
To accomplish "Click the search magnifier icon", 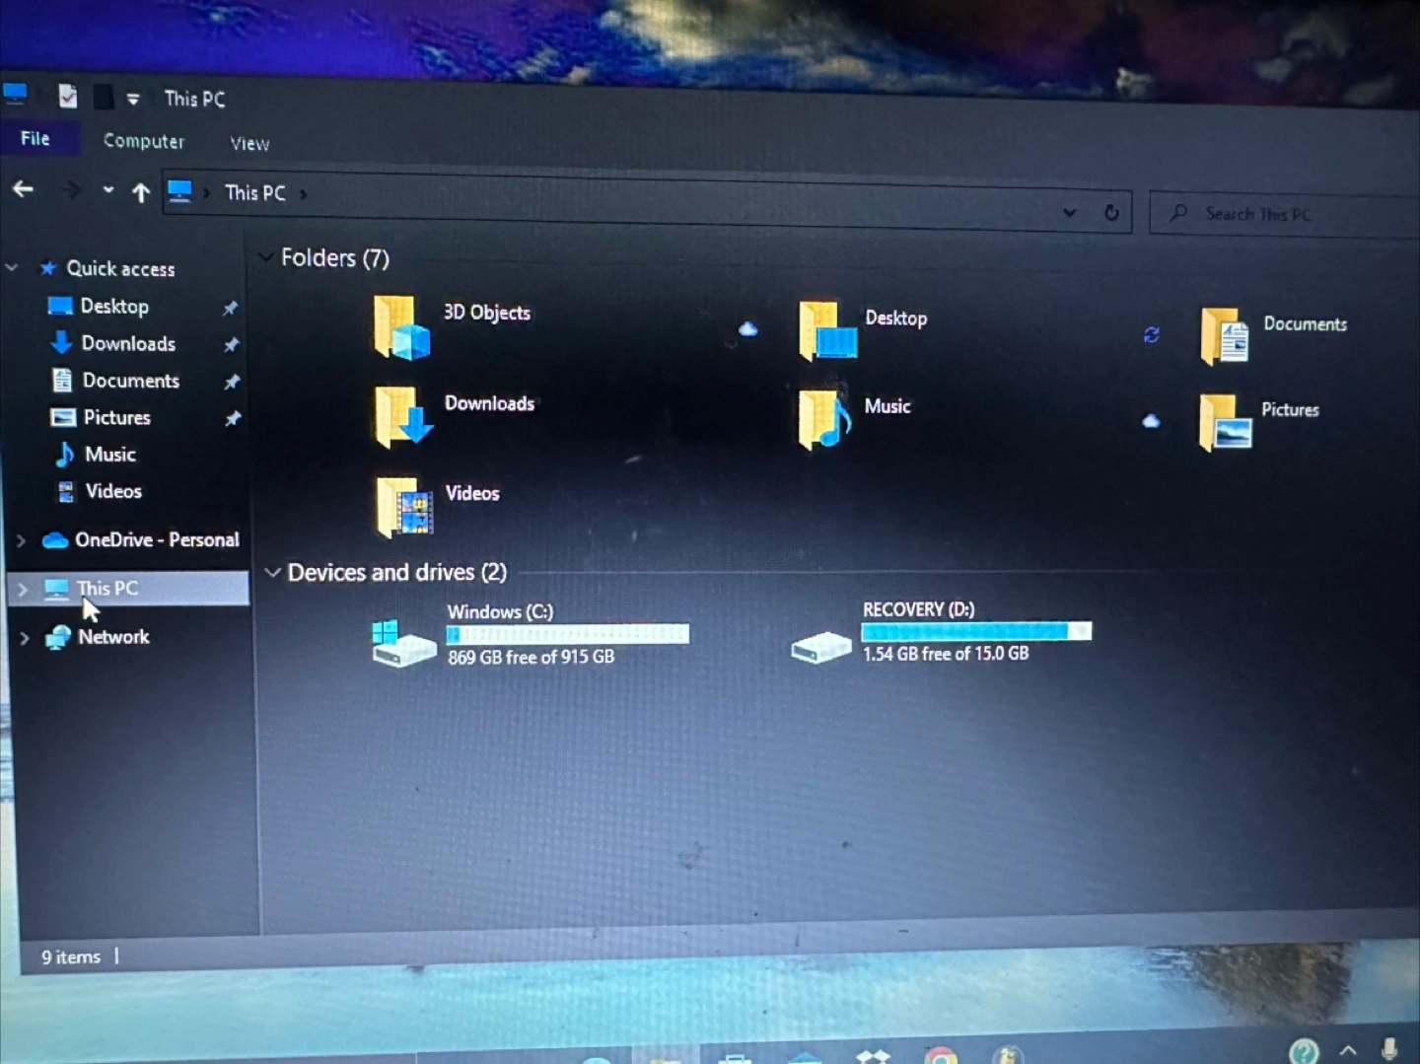I will pos(1178,212).
